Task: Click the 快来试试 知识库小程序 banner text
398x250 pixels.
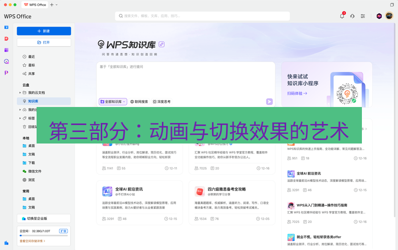Action: point(303,80)
